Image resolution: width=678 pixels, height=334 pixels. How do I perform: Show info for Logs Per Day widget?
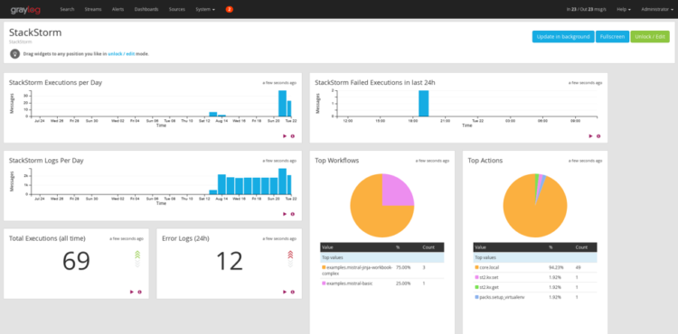point(292,214)
